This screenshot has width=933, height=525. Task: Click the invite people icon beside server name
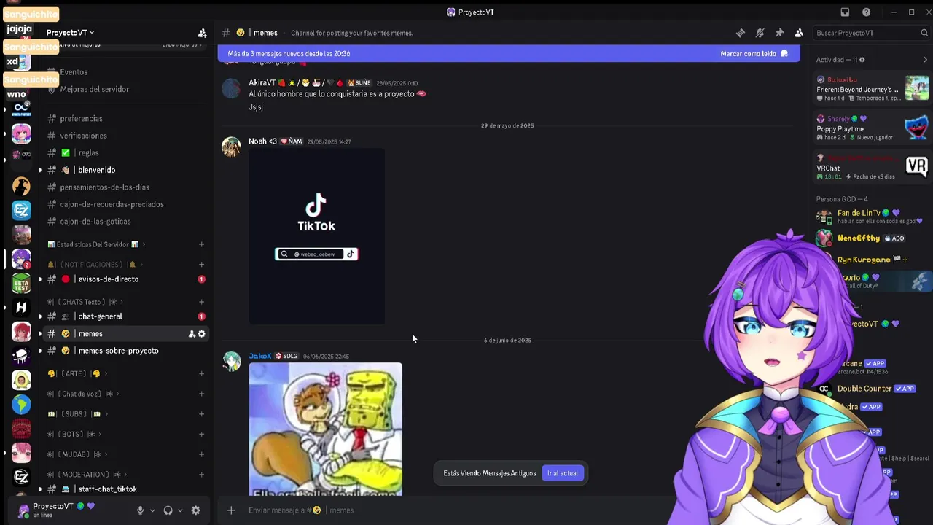click(202, 33)
